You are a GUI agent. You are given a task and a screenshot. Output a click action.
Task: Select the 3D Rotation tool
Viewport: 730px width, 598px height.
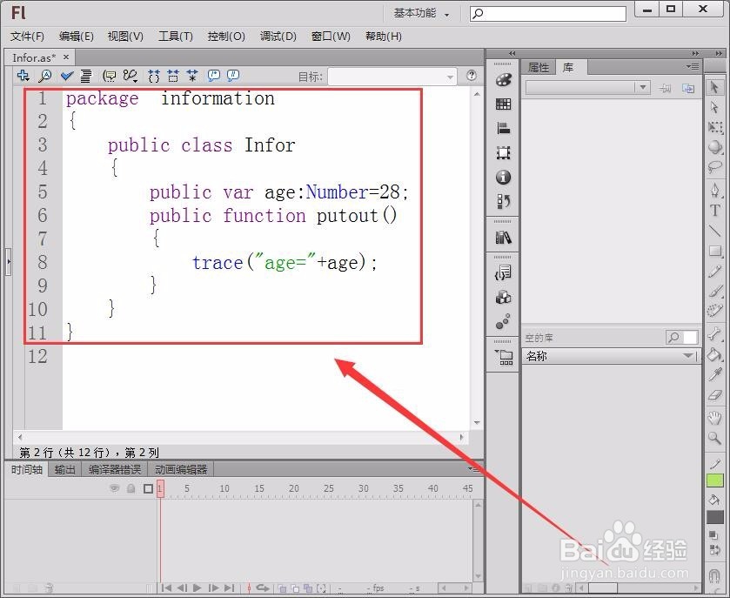point(714,147)
